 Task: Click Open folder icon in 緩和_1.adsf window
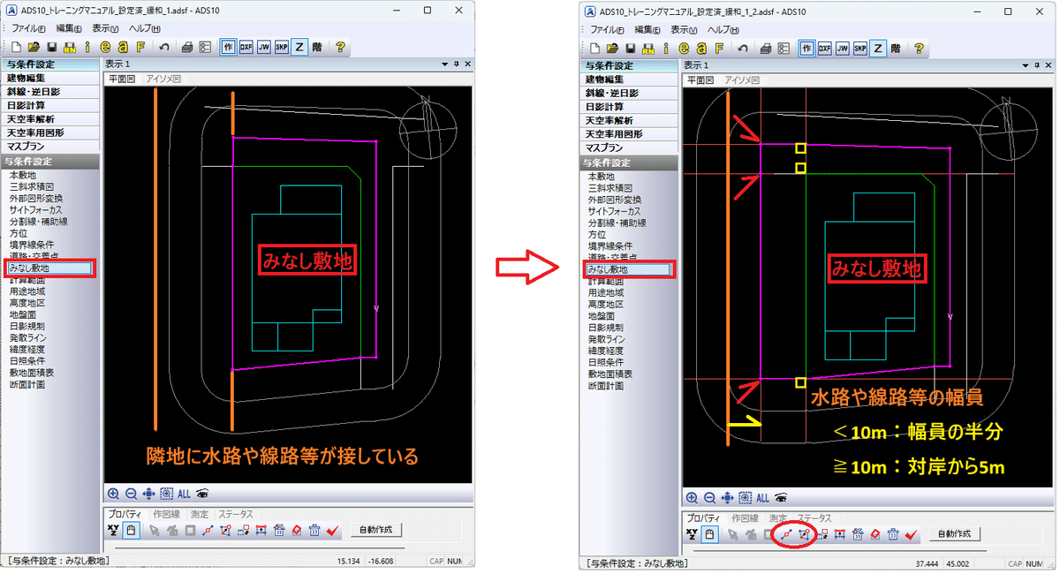coord(34,47)
